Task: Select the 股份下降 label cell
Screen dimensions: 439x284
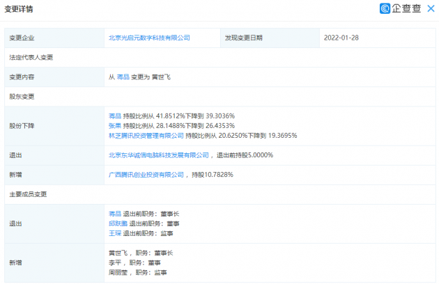Action: pos(54,126)
